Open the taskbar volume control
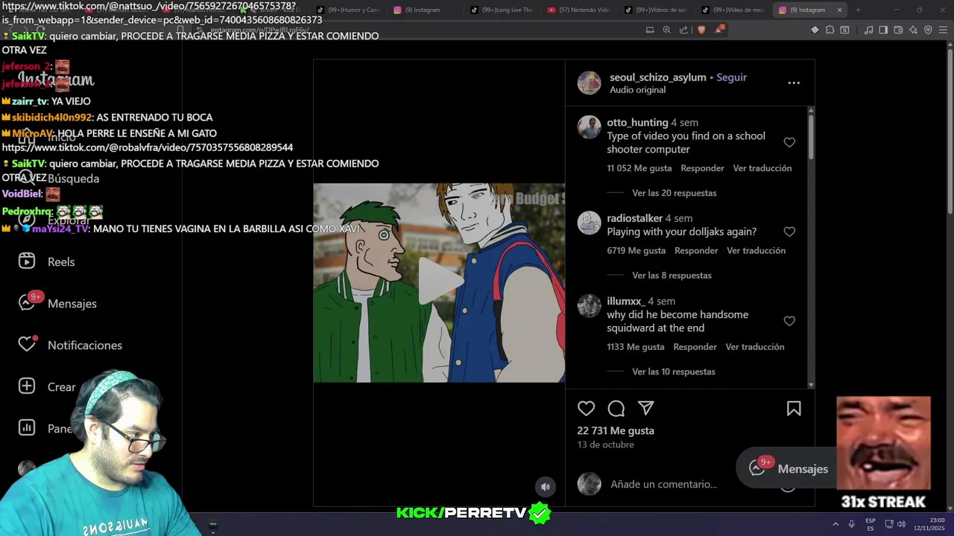Screen dimensions: 954x536 point(901,524)
